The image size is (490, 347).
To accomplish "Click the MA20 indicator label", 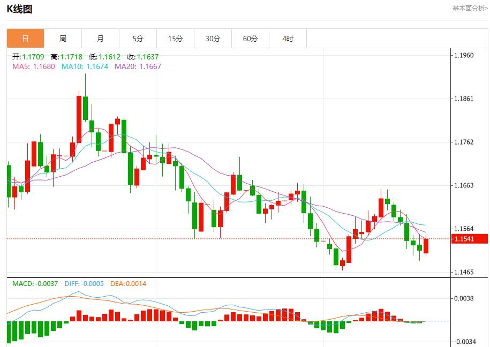I will pos(138,66).
